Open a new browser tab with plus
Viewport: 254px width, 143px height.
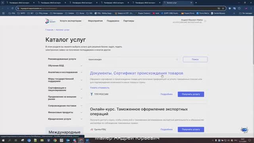(196, 3)
